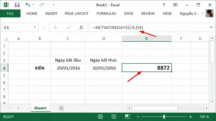This screenshot has width=216, height=121.
Task: Undo the last action
Action: pos(28,5)
